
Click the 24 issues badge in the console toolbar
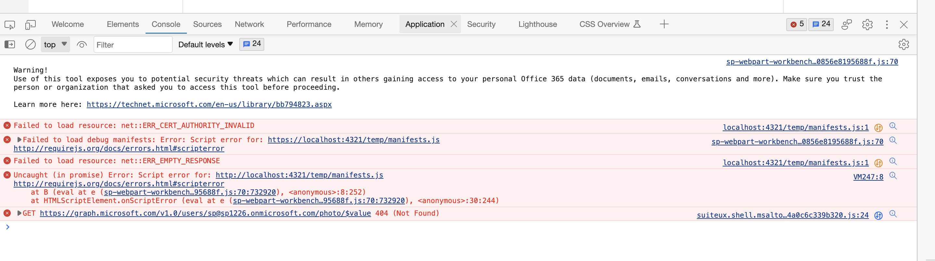[x=252, y=44]
